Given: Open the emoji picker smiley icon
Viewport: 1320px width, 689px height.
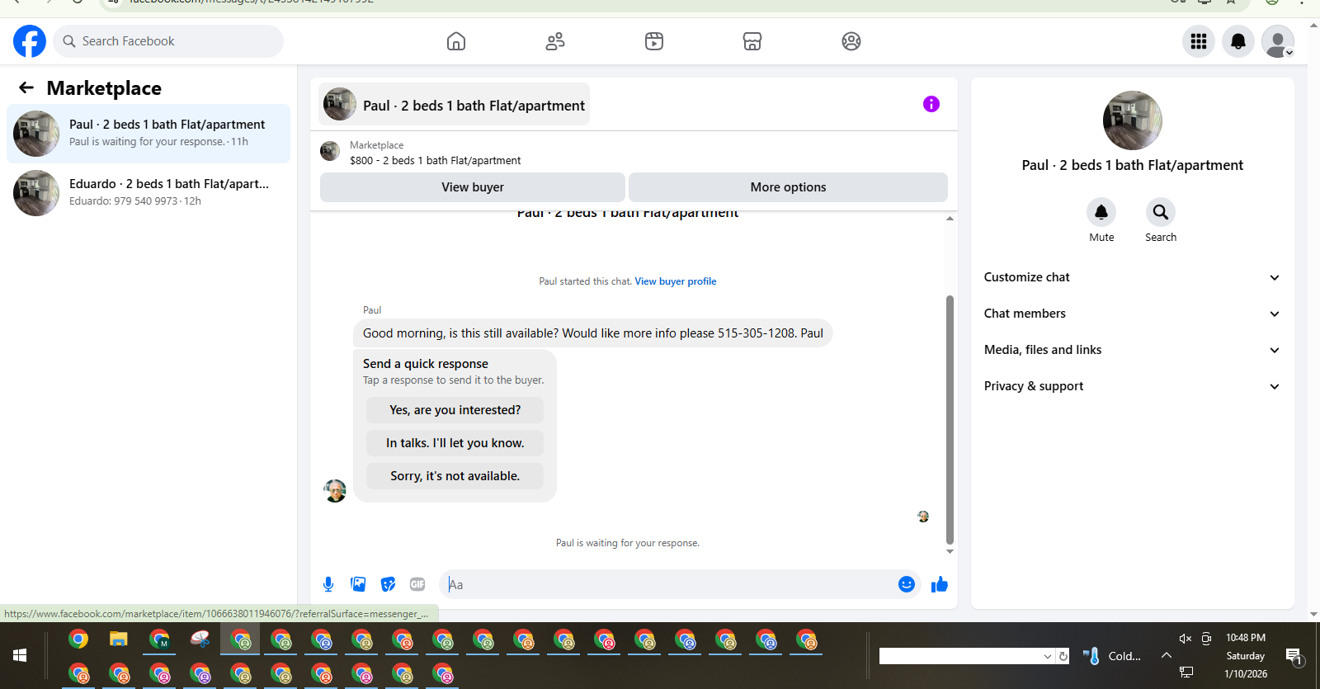Looking at the screenshot, I should click(x=907, y=584).
